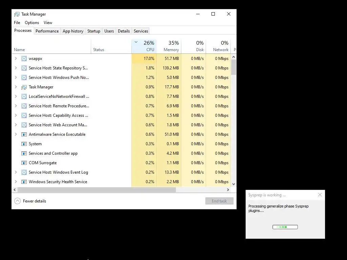Select the Processes tab
The image size is (347, 260).
pyautogui.click(x=23, y=30)
